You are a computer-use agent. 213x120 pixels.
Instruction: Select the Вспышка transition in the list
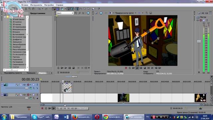[x=16, y=32]
